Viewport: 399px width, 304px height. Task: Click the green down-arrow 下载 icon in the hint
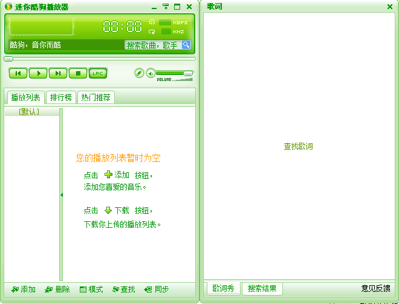108,210
